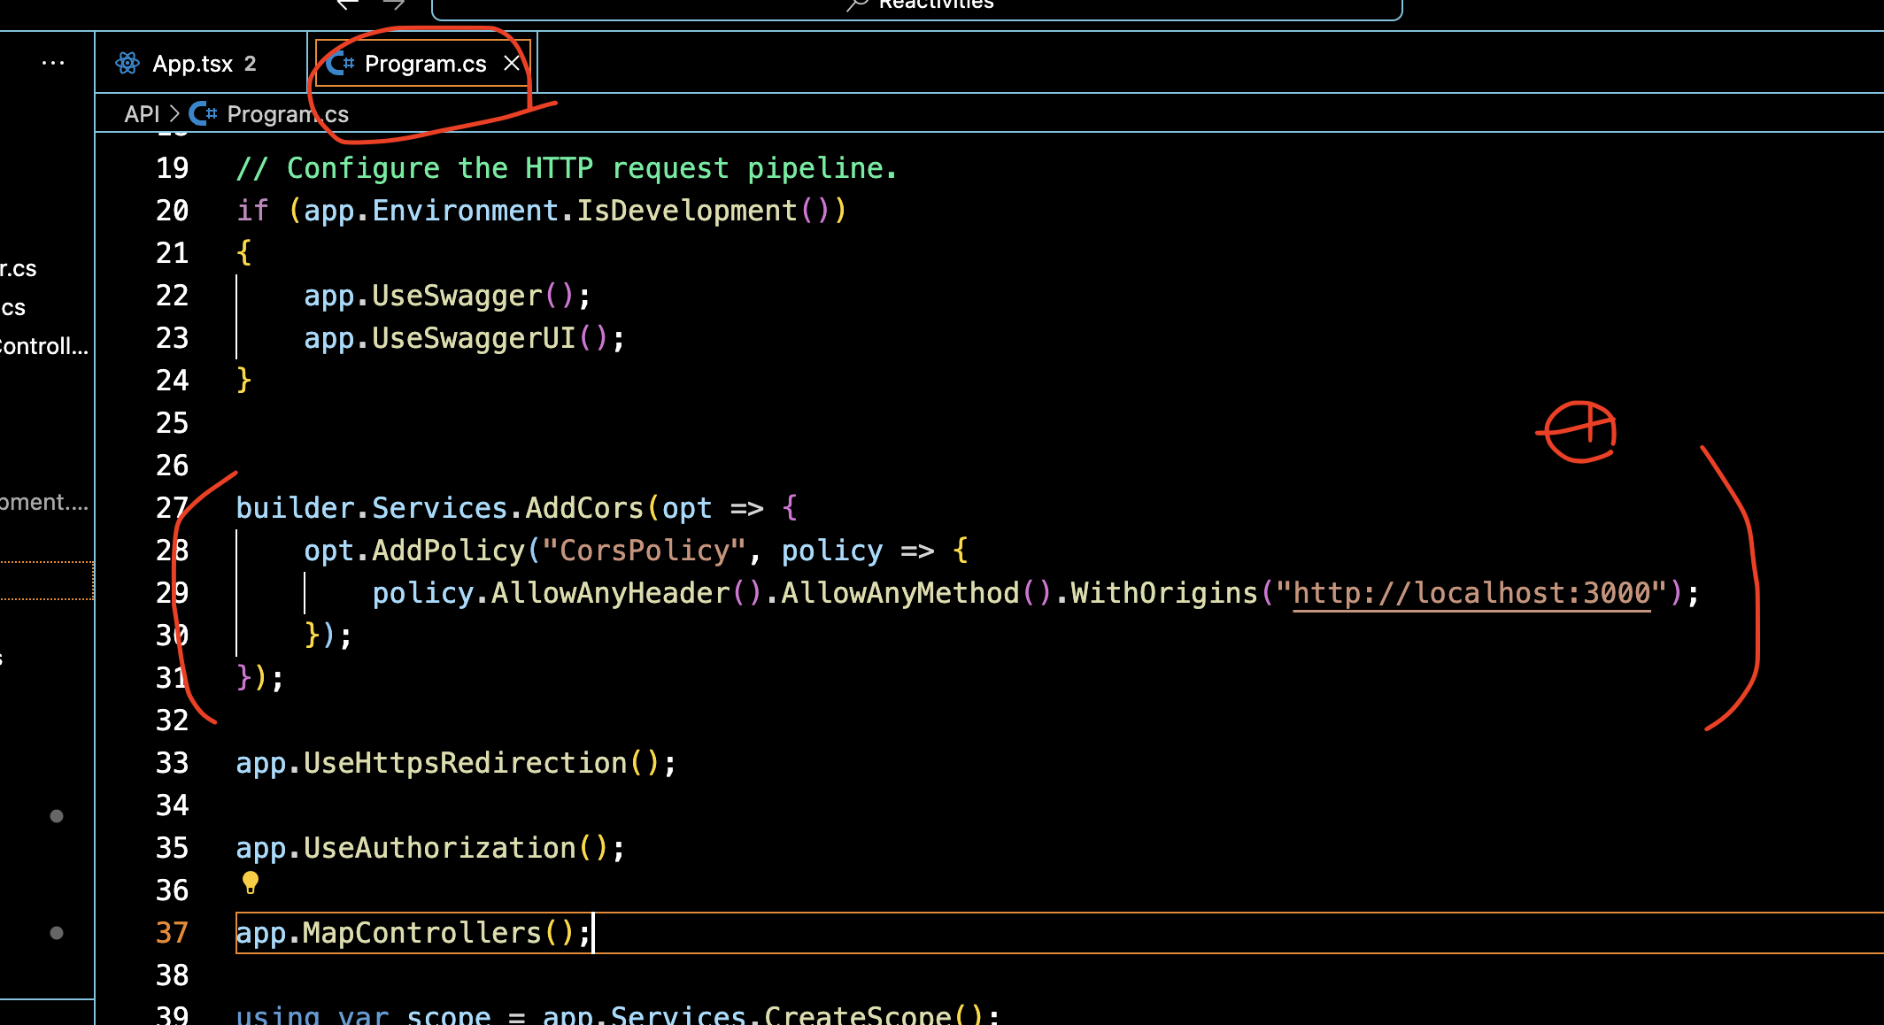Click the Reactivities command center search box

(935, 5)
